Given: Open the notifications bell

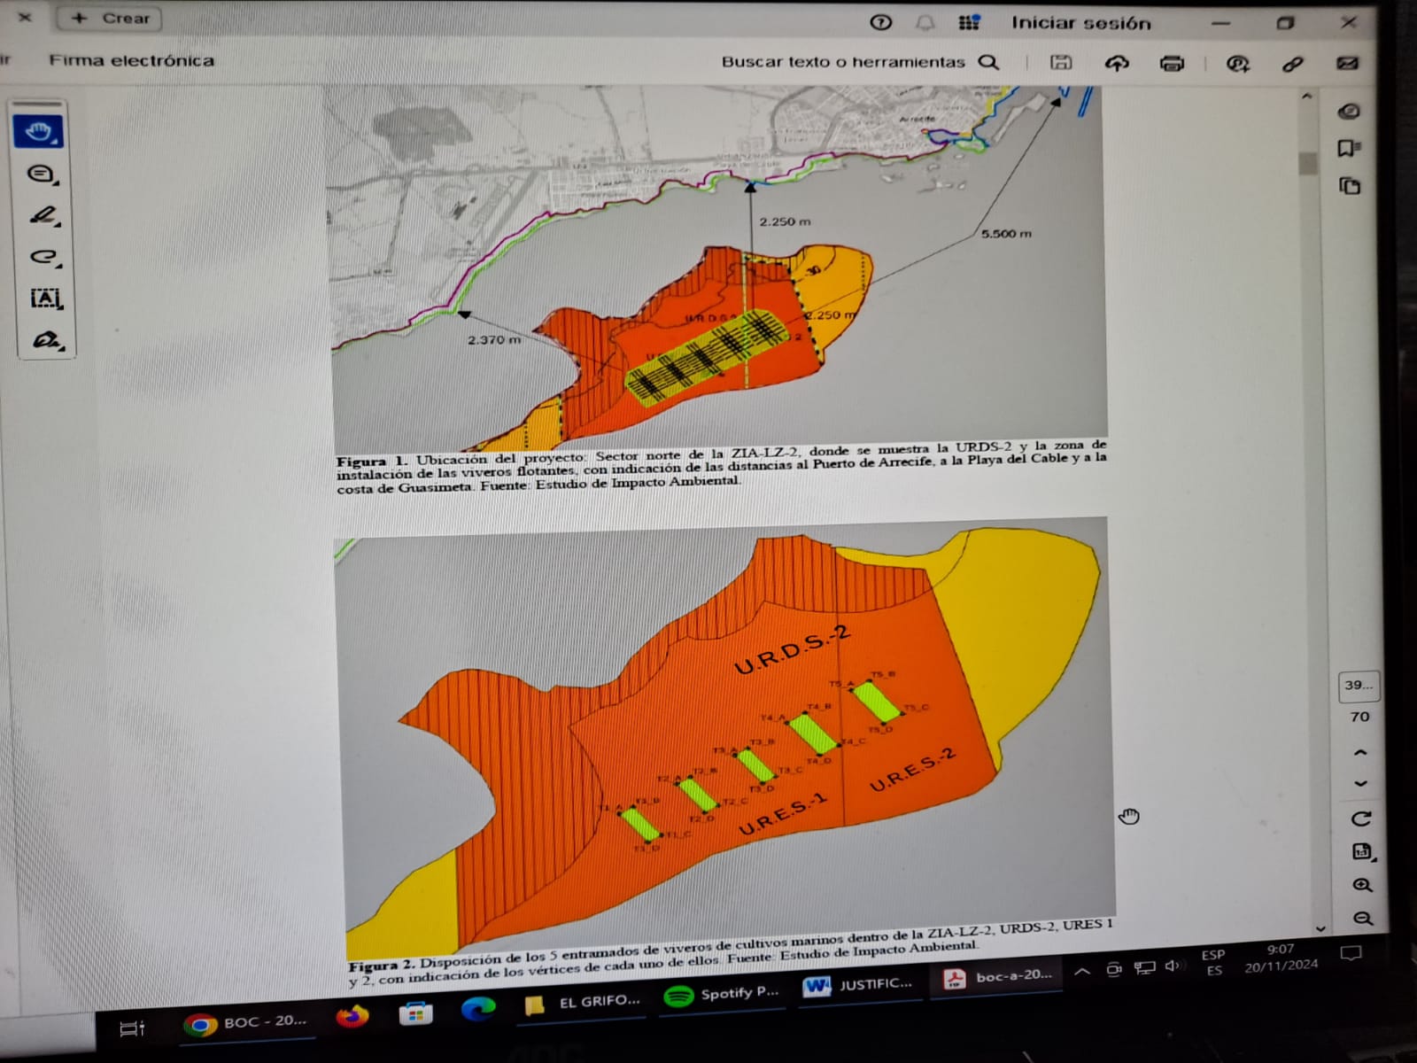Looking at the screenshot, I should (x=925, y=23).
